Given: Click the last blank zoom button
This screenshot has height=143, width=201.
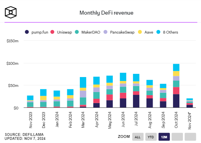Looking at the screenshot, I should tap(190, 137).
